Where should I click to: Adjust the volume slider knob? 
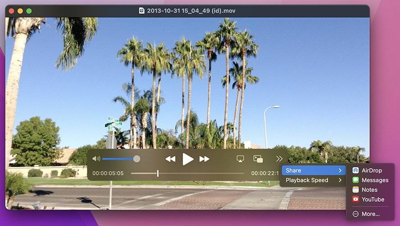tap(137, 159)
